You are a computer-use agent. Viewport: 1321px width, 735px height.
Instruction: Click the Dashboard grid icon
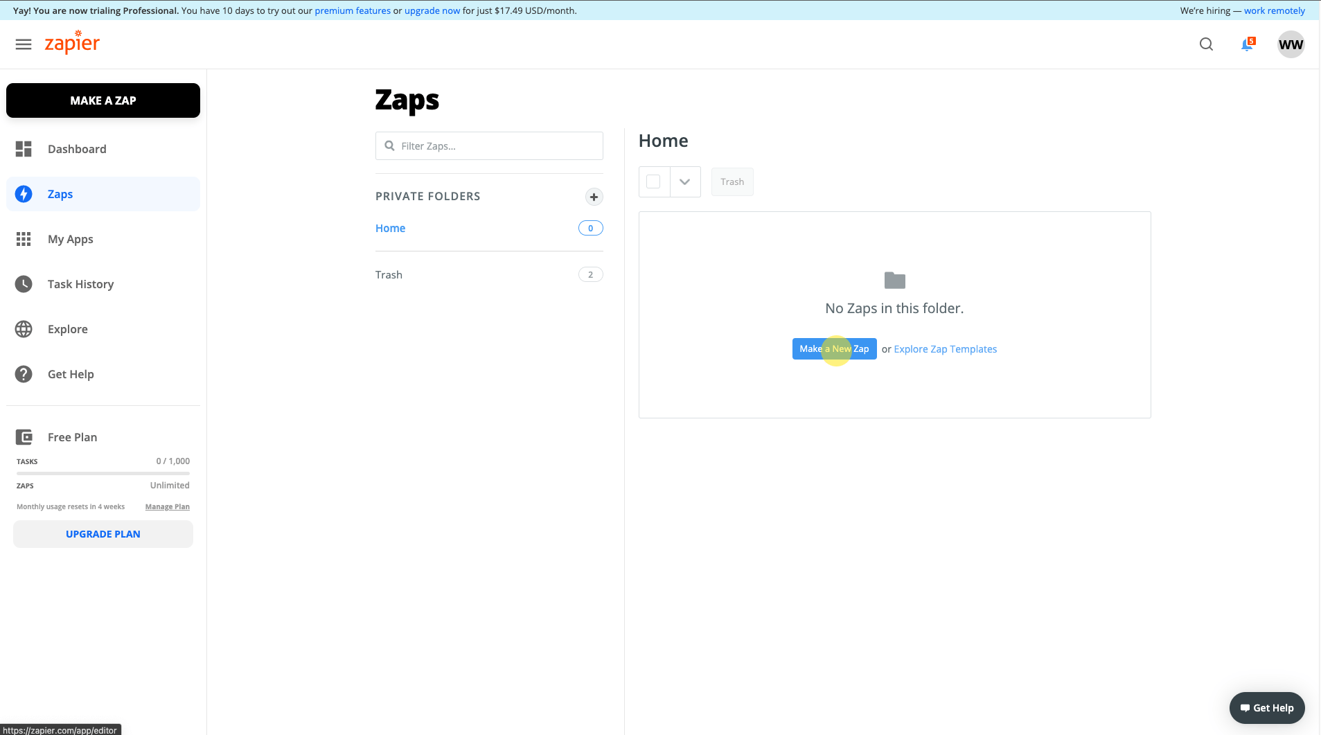pos(24,149)
